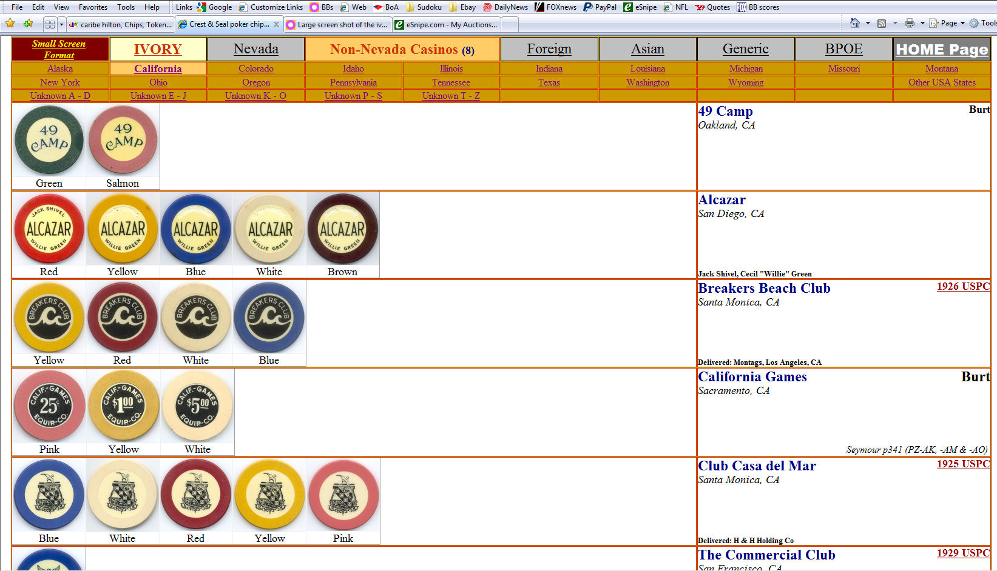
Task: Expand the feeds dropdown arrow
Action: 895,23
